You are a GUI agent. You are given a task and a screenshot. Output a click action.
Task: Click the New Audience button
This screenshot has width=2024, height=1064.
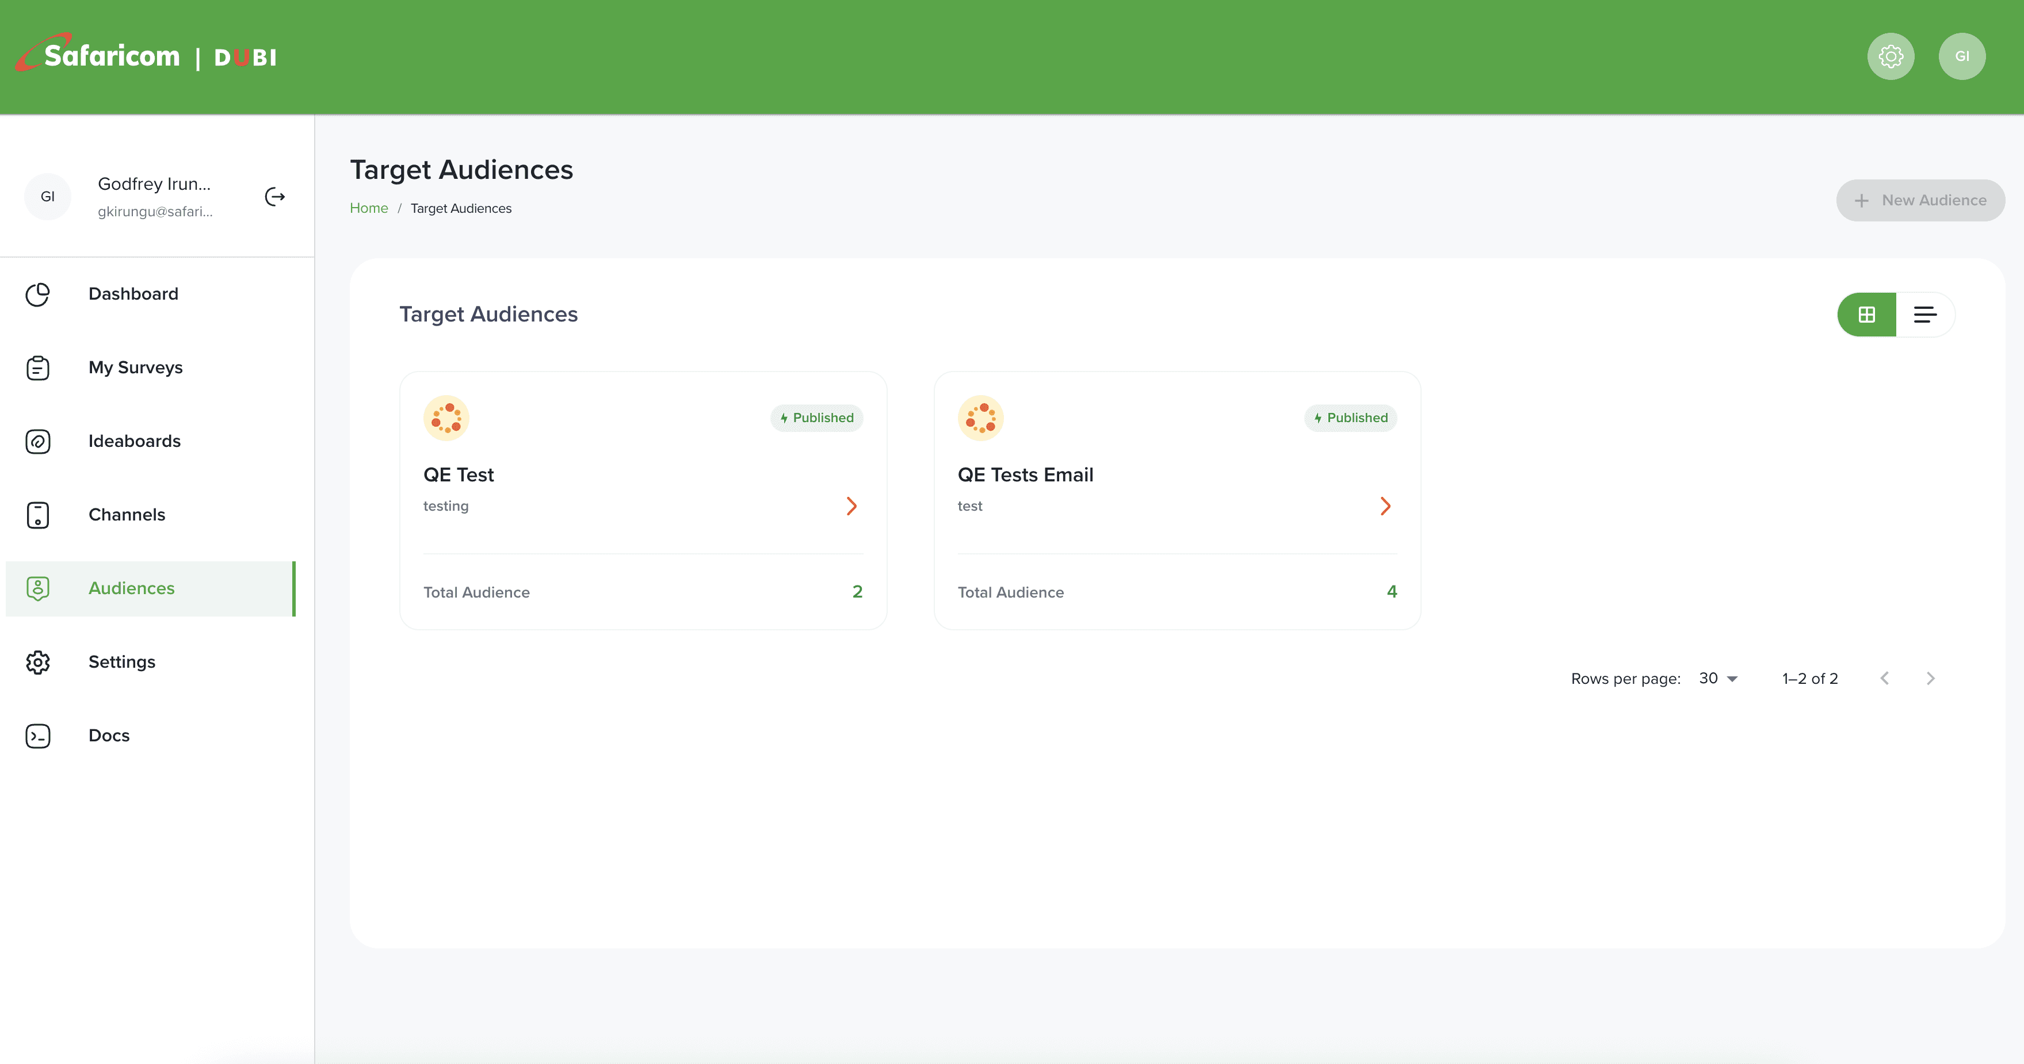click(1919, 200)
